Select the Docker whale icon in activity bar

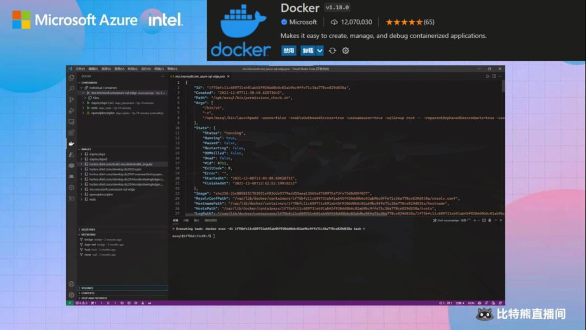72,143
